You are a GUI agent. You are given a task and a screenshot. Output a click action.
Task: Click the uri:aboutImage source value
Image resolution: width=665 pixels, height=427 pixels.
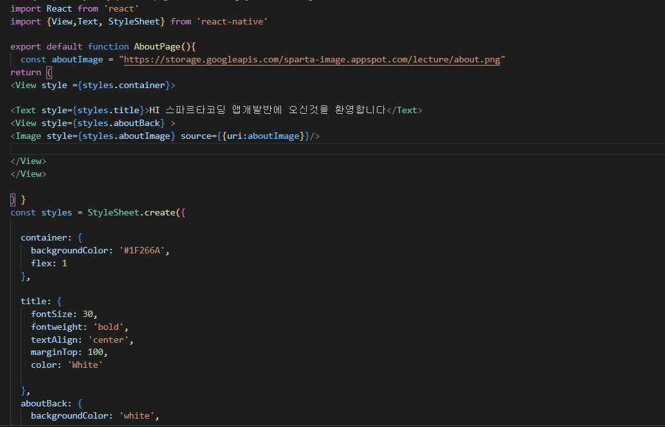pyautogui.click(x=263, y=136)
